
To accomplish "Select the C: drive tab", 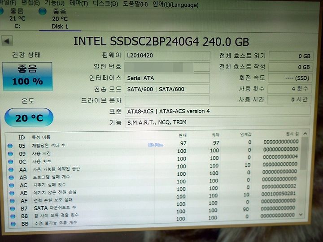I will (x=17, y=18).
